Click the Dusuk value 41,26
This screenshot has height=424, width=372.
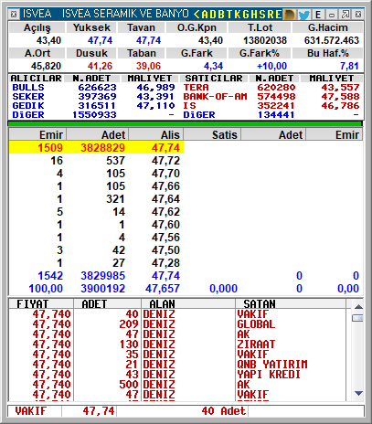(100, 66)
